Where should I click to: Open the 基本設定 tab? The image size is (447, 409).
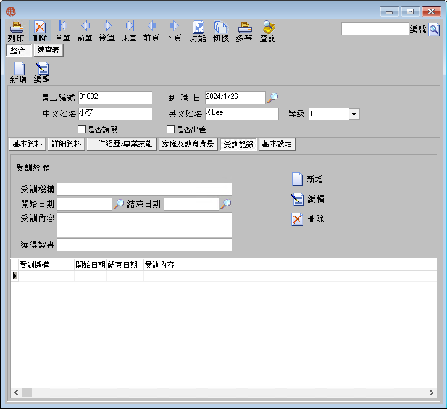(x=277, y=144)
